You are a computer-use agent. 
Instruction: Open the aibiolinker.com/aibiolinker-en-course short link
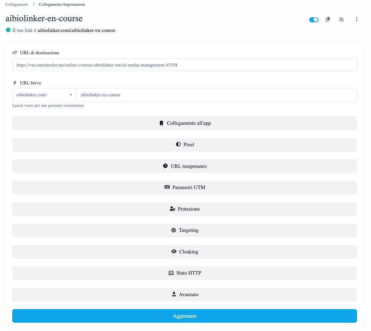76,31
